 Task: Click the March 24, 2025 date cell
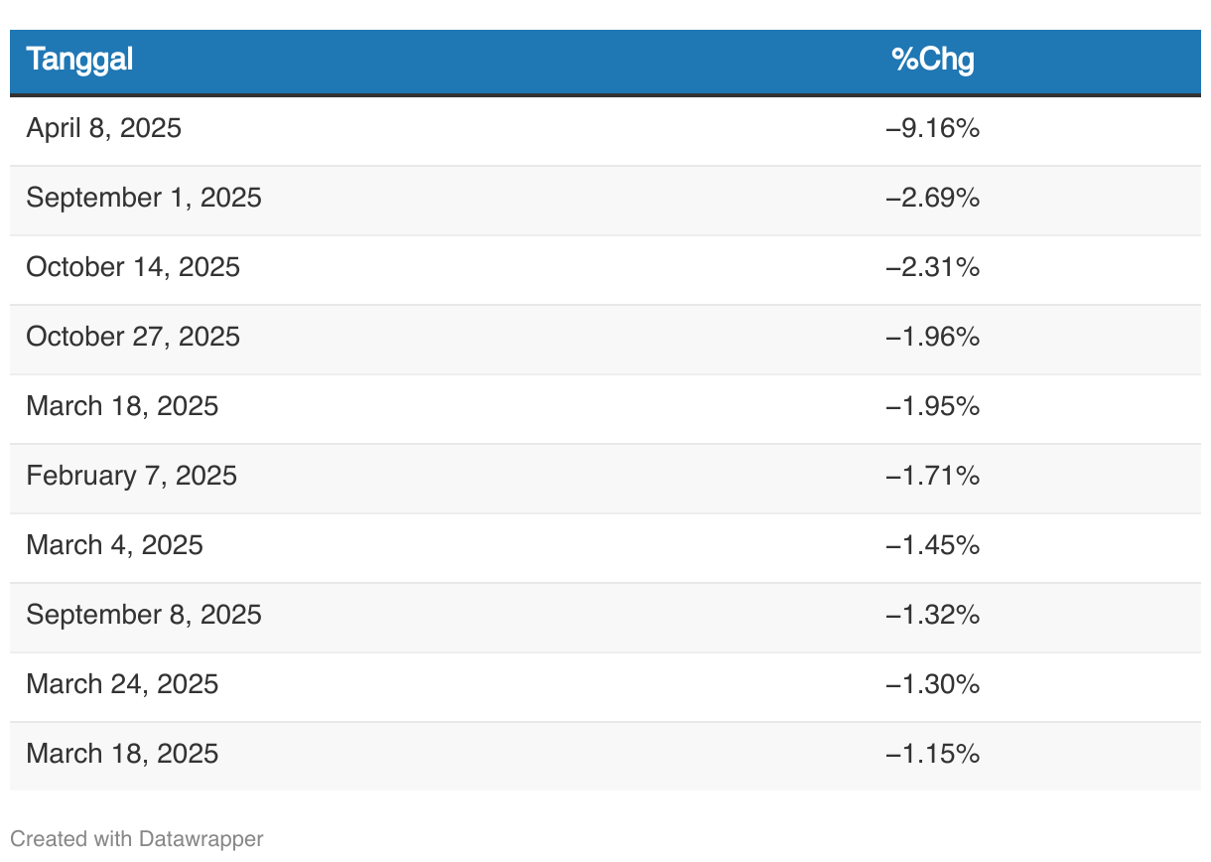click(x=122, y=684)
